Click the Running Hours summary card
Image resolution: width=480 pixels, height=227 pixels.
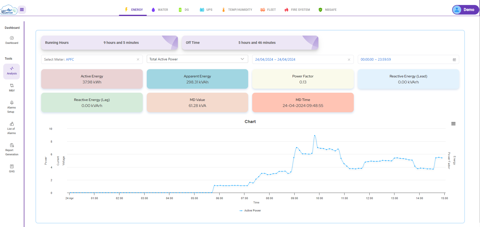click(x=109, y=43)
